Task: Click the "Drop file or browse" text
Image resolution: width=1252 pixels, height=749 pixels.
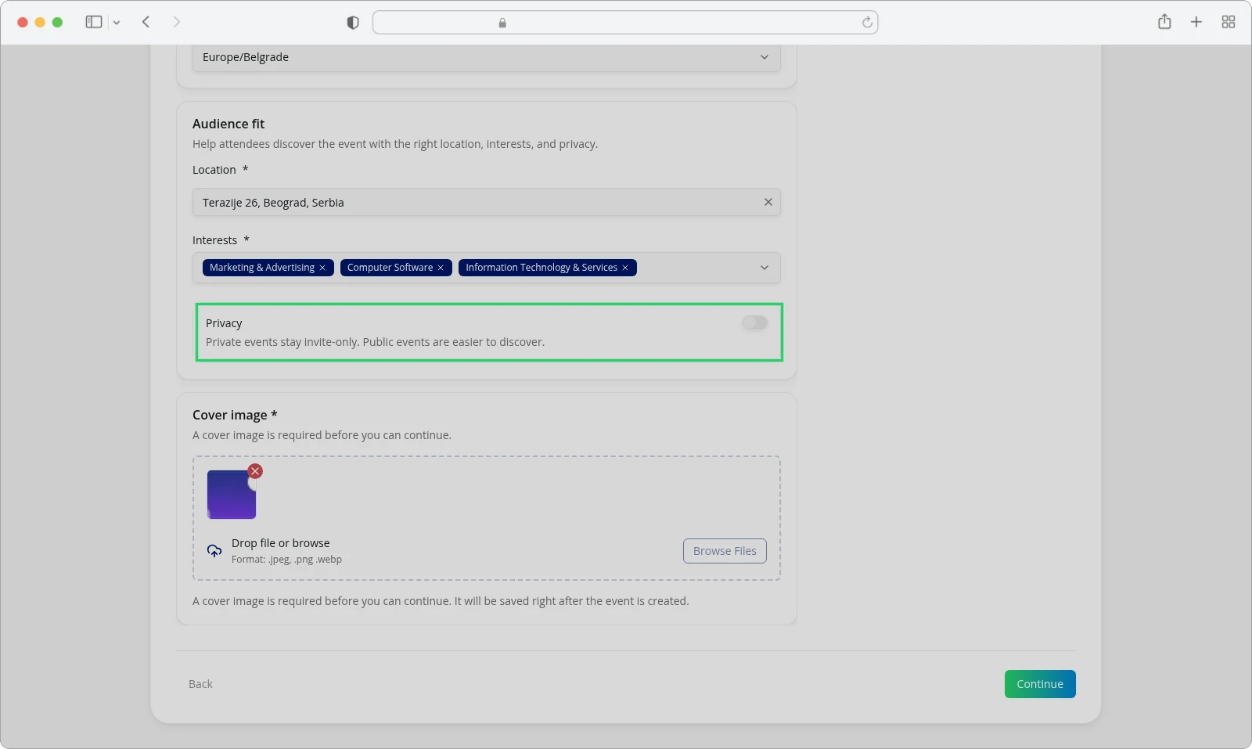Action: [280, 543]
